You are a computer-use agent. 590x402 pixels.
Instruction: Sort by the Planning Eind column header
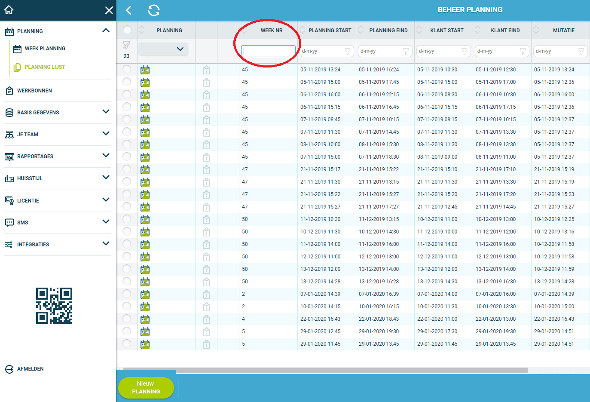point(388,31)
